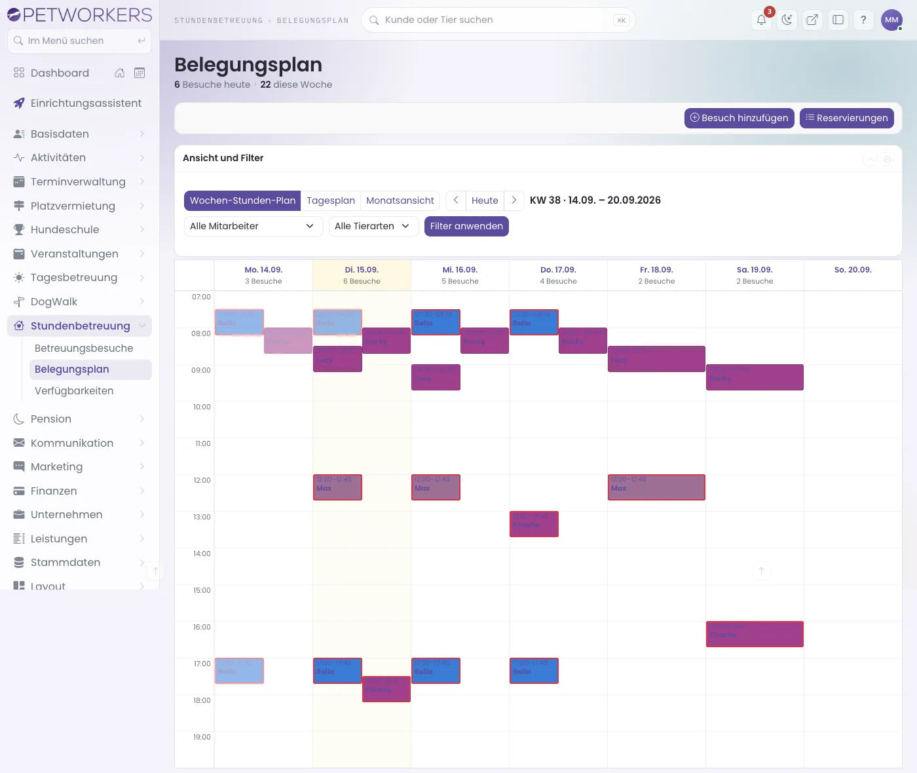This screenshot has height=773, width=917.
Task: Open Charlie visit on Sa. 19.09.
Action: point(755,634)
